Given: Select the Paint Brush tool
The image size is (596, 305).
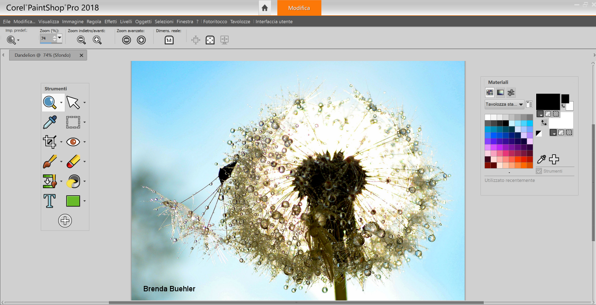Looking at the screenshot, I should pos(49,162).
